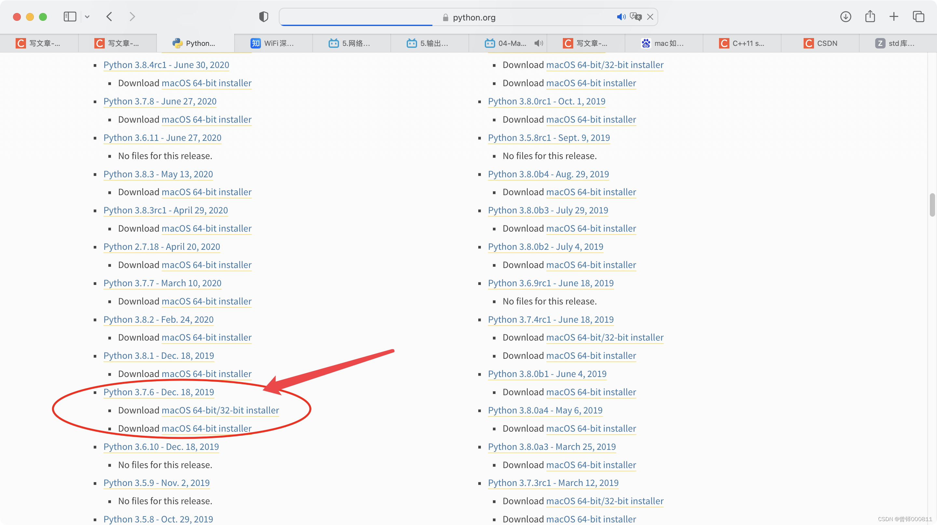
Task: Click the lock icon beside python.org
Action: [446, 18]
